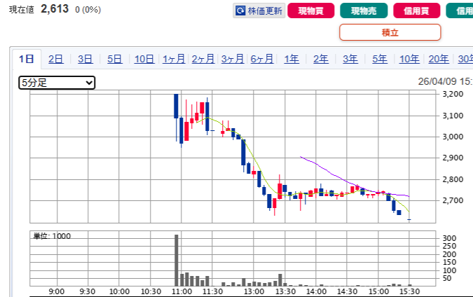
Task: Click the 株価更新 refresh icon
Action: point(241,11)
